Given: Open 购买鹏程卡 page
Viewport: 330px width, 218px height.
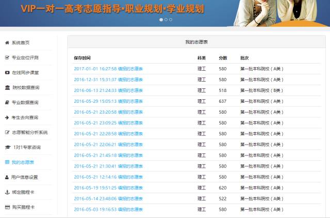Looking at the screenshot, I should pyautogui.click(x=23, y=207).
